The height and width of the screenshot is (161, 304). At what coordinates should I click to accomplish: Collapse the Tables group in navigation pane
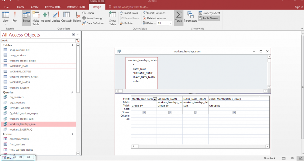pyautogui.click(x=72, y=45)
